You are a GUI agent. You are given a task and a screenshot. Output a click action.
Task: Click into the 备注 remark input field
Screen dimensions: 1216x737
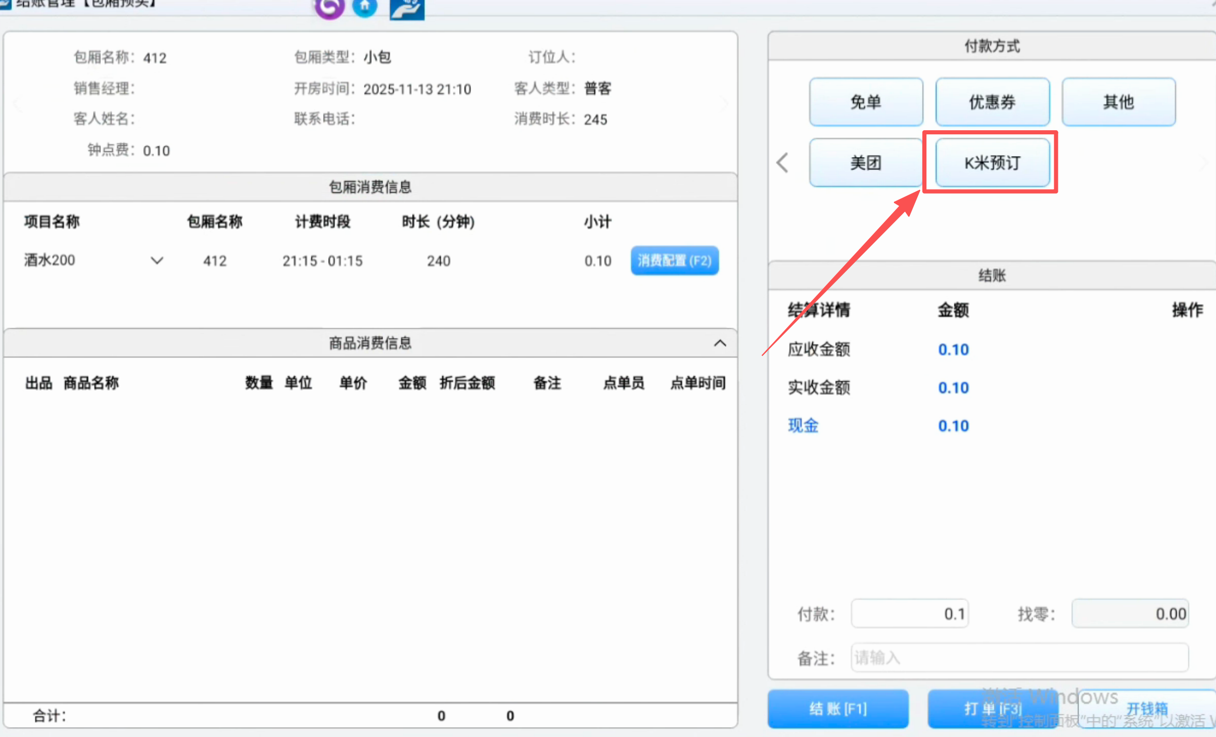click(x=1020, y=657)
